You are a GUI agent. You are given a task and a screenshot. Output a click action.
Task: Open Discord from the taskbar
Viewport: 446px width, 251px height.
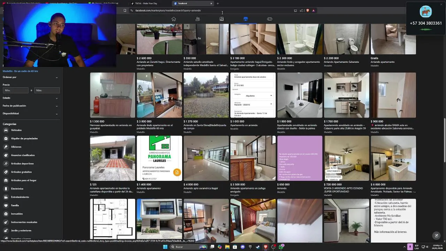coord(243,247)
